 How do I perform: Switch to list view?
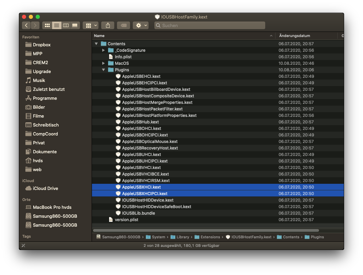click(57, 25)
